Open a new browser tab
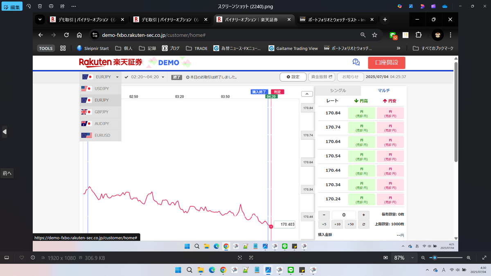This screenshot has width=491, height=276. 385,20
